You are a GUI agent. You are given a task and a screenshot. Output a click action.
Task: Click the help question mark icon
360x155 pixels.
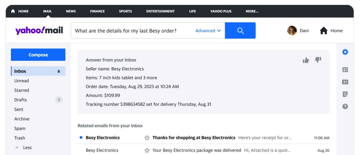[345, 106]
